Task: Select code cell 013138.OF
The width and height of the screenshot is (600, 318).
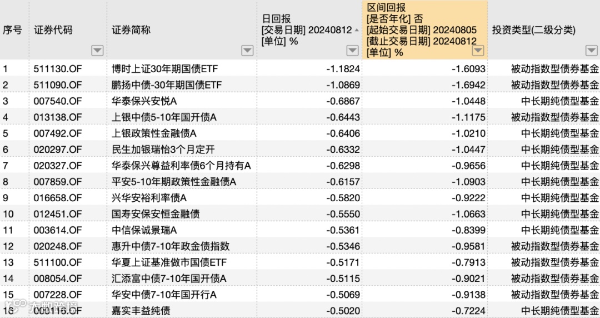Action: (58, 117)
